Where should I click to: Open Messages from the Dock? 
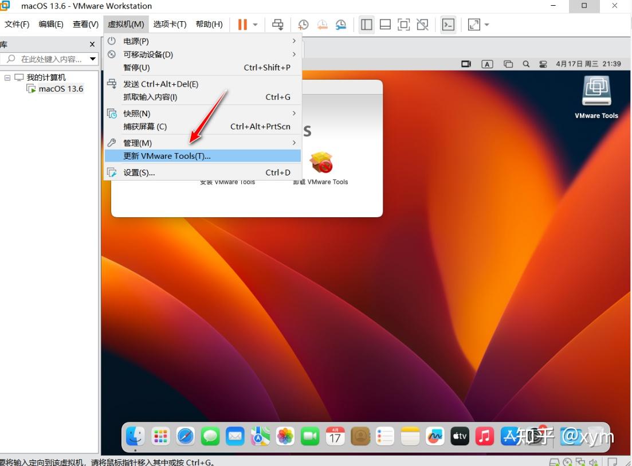[210, 437]
